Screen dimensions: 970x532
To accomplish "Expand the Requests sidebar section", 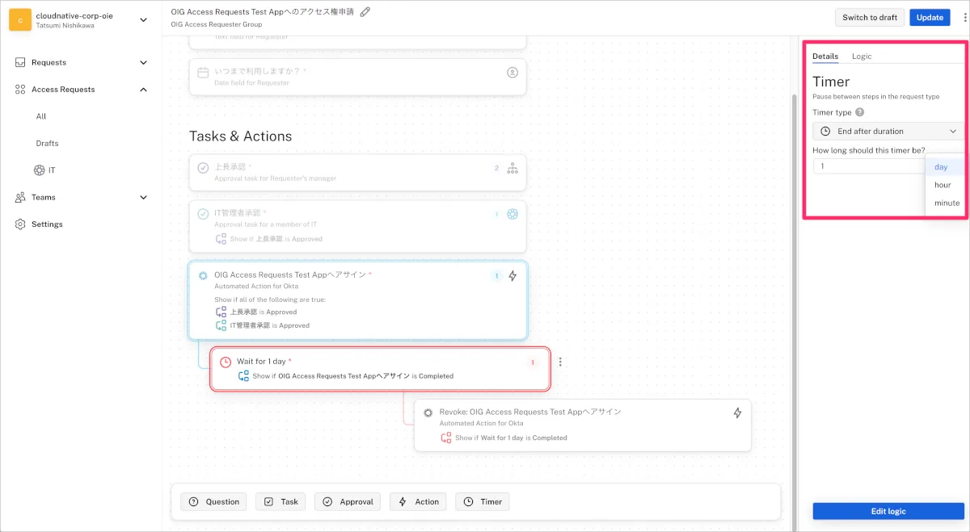I will (144, 62).
